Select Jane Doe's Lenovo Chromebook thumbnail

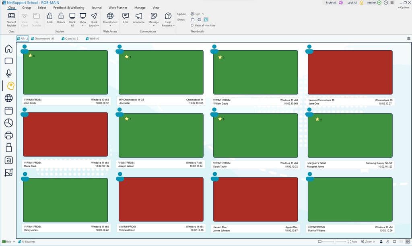[350, 72]
